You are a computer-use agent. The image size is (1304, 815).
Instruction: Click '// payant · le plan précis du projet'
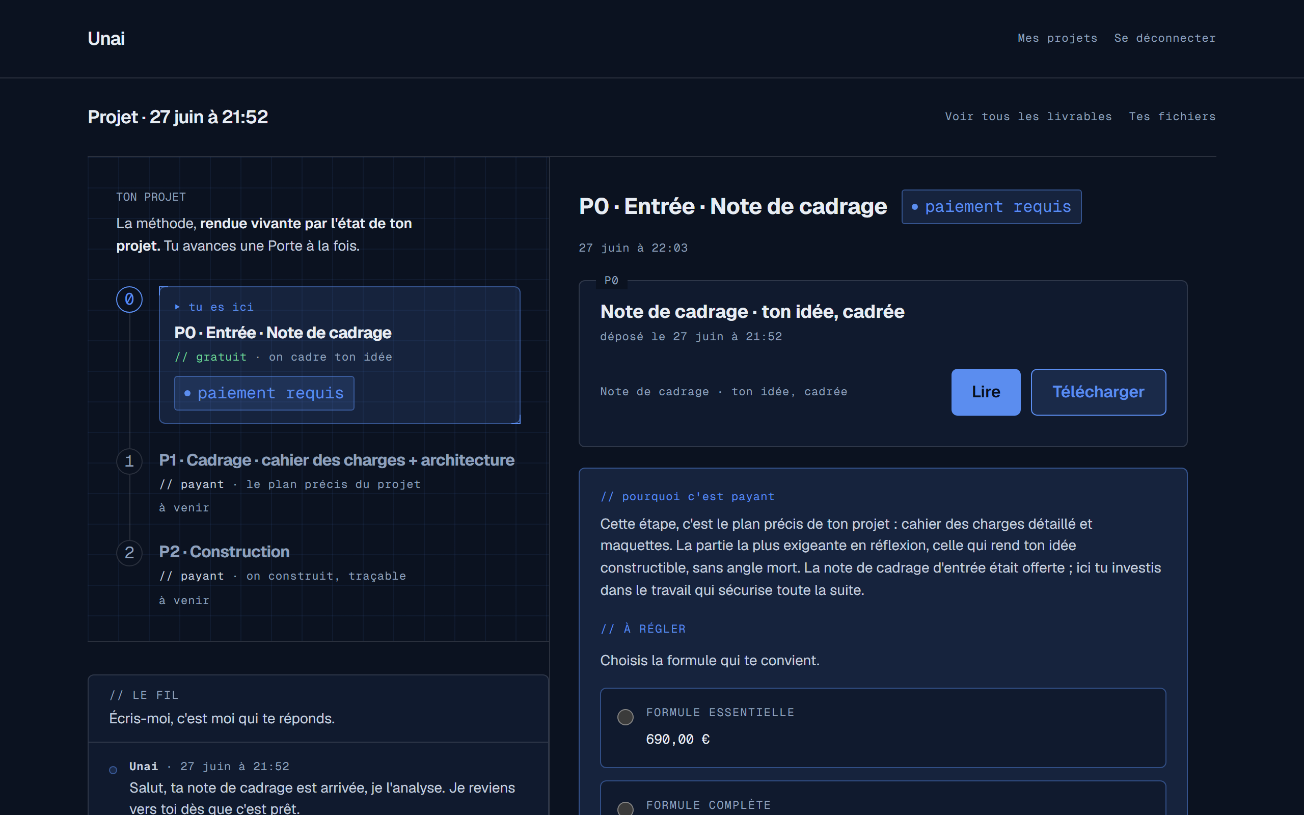click(x=290, y=484)
